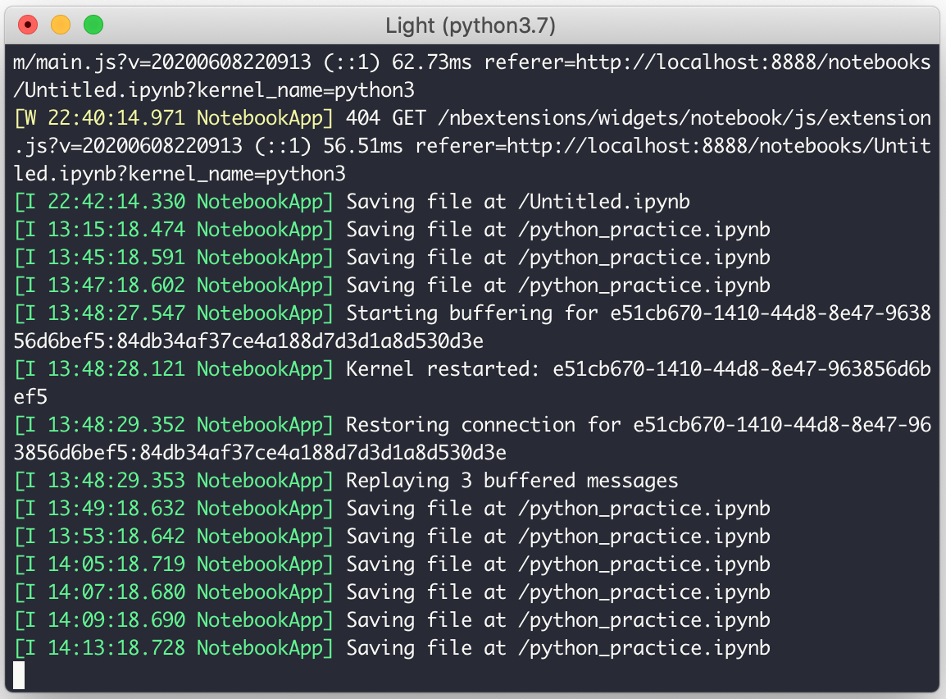The image size is (946, 699).
Task: Click the wrapped text 'ef5'
Action: coord(30,397)
